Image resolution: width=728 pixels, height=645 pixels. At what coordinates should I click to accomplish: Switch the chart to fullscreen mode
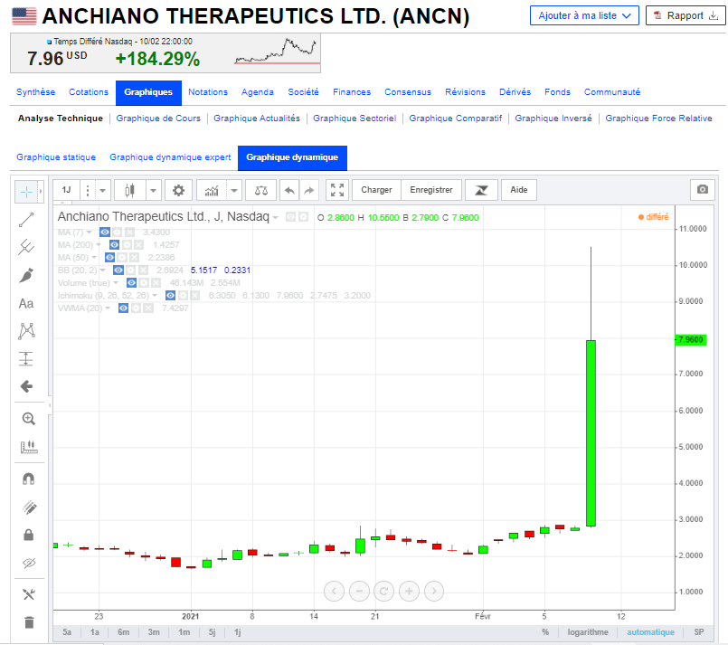click(x=337, y=190)
